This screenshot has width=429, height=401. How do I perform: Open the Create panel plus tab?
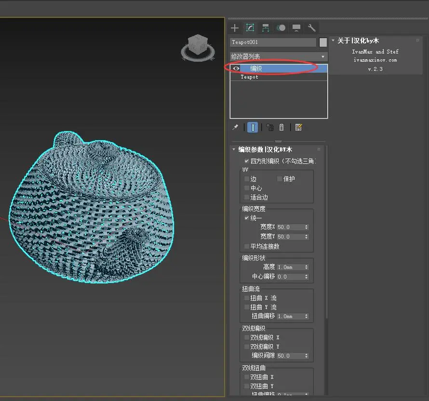coord(235,28)
